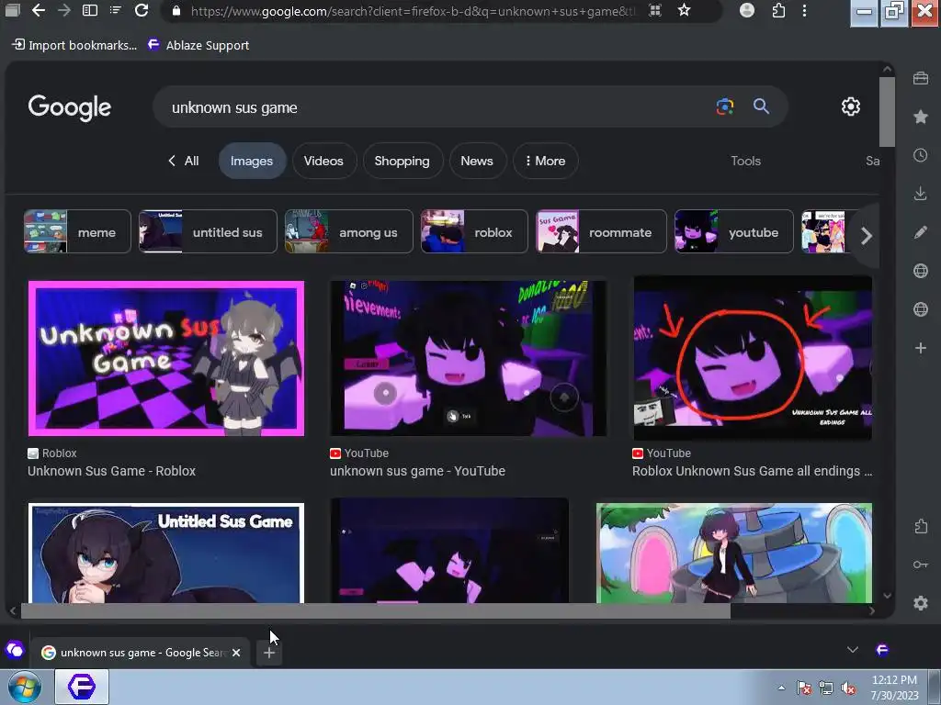This screenshot has height=705, width=941.
Task: Open sidebar settings gear at bottom
Action: coord(921,603)
